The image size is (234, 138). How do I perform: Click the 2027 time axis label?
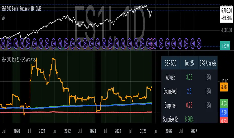click(194, 131)
